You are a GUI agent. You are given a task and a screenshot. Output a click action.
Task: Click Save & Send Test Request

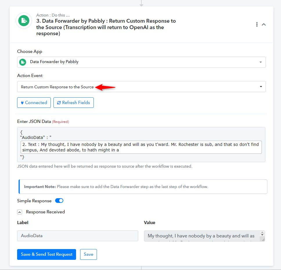[47, 254]
